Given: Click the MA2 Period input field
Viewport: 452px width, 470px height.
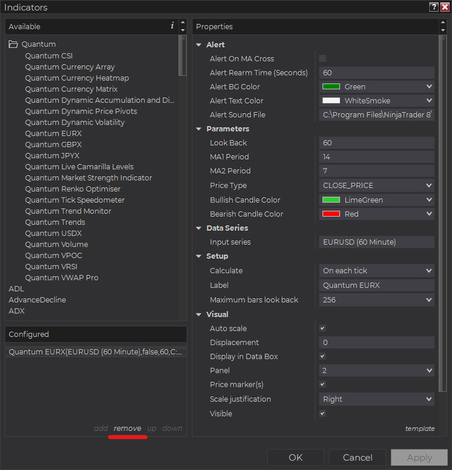Looking at the screenshot, I should (x=377, y=171).
